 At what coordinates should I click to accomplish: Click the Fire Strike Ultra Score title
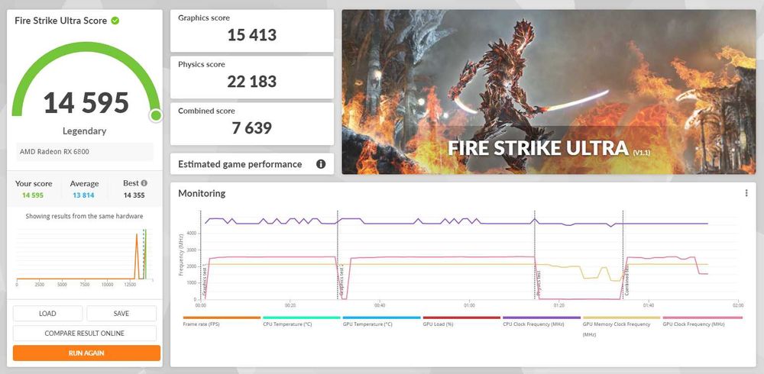[60, 21]
